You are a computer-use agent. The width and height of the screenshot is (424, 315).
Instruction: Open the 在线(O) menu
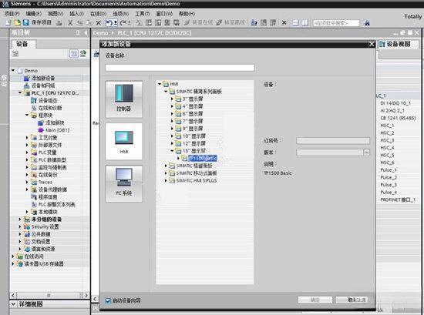click(98, 13)
